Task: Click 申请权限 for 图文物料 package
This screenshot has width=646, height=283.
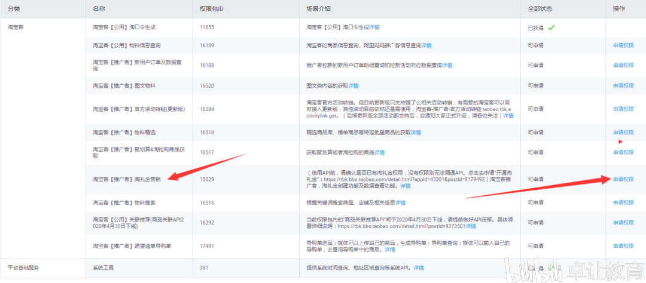Action: pyautogui.click(x=623, y=85)
